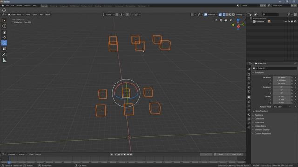Screen dimensions: 298x167
Task: Toggle lock for Location X field
Action: 292,77
